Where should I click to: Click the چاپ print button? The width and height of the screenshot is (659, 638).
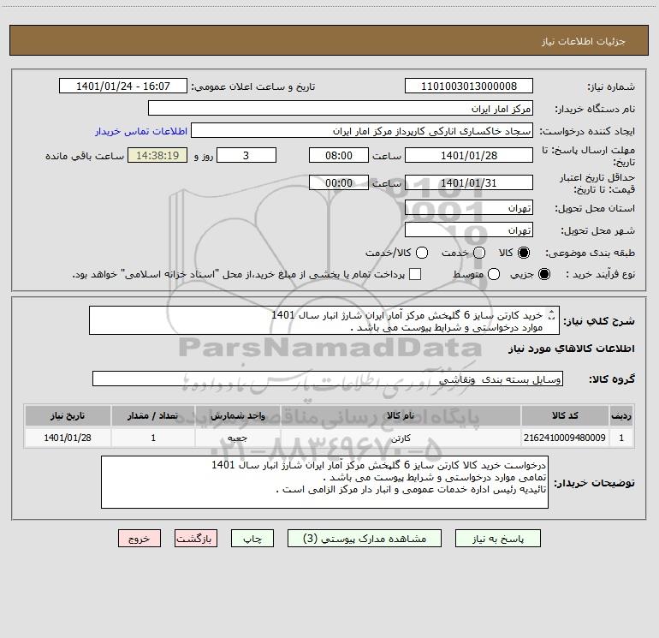[x=252, y=539]
